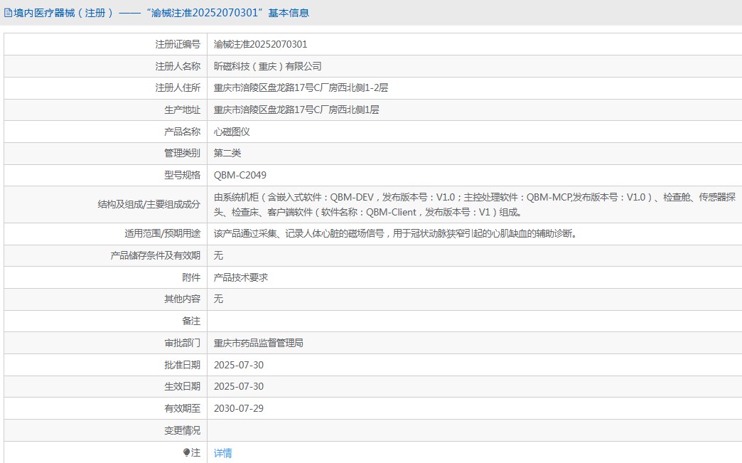
Task: Select model value QBM-C2049
Action: click(x=240, y=175)
